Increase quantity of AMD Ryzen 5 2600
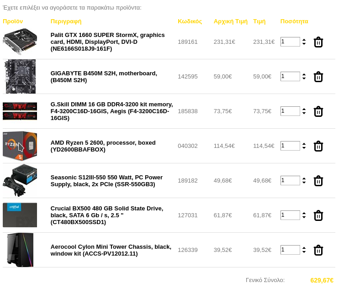This screenshot has width=344, height=288. pyautogui.click(x=304, y=144)
